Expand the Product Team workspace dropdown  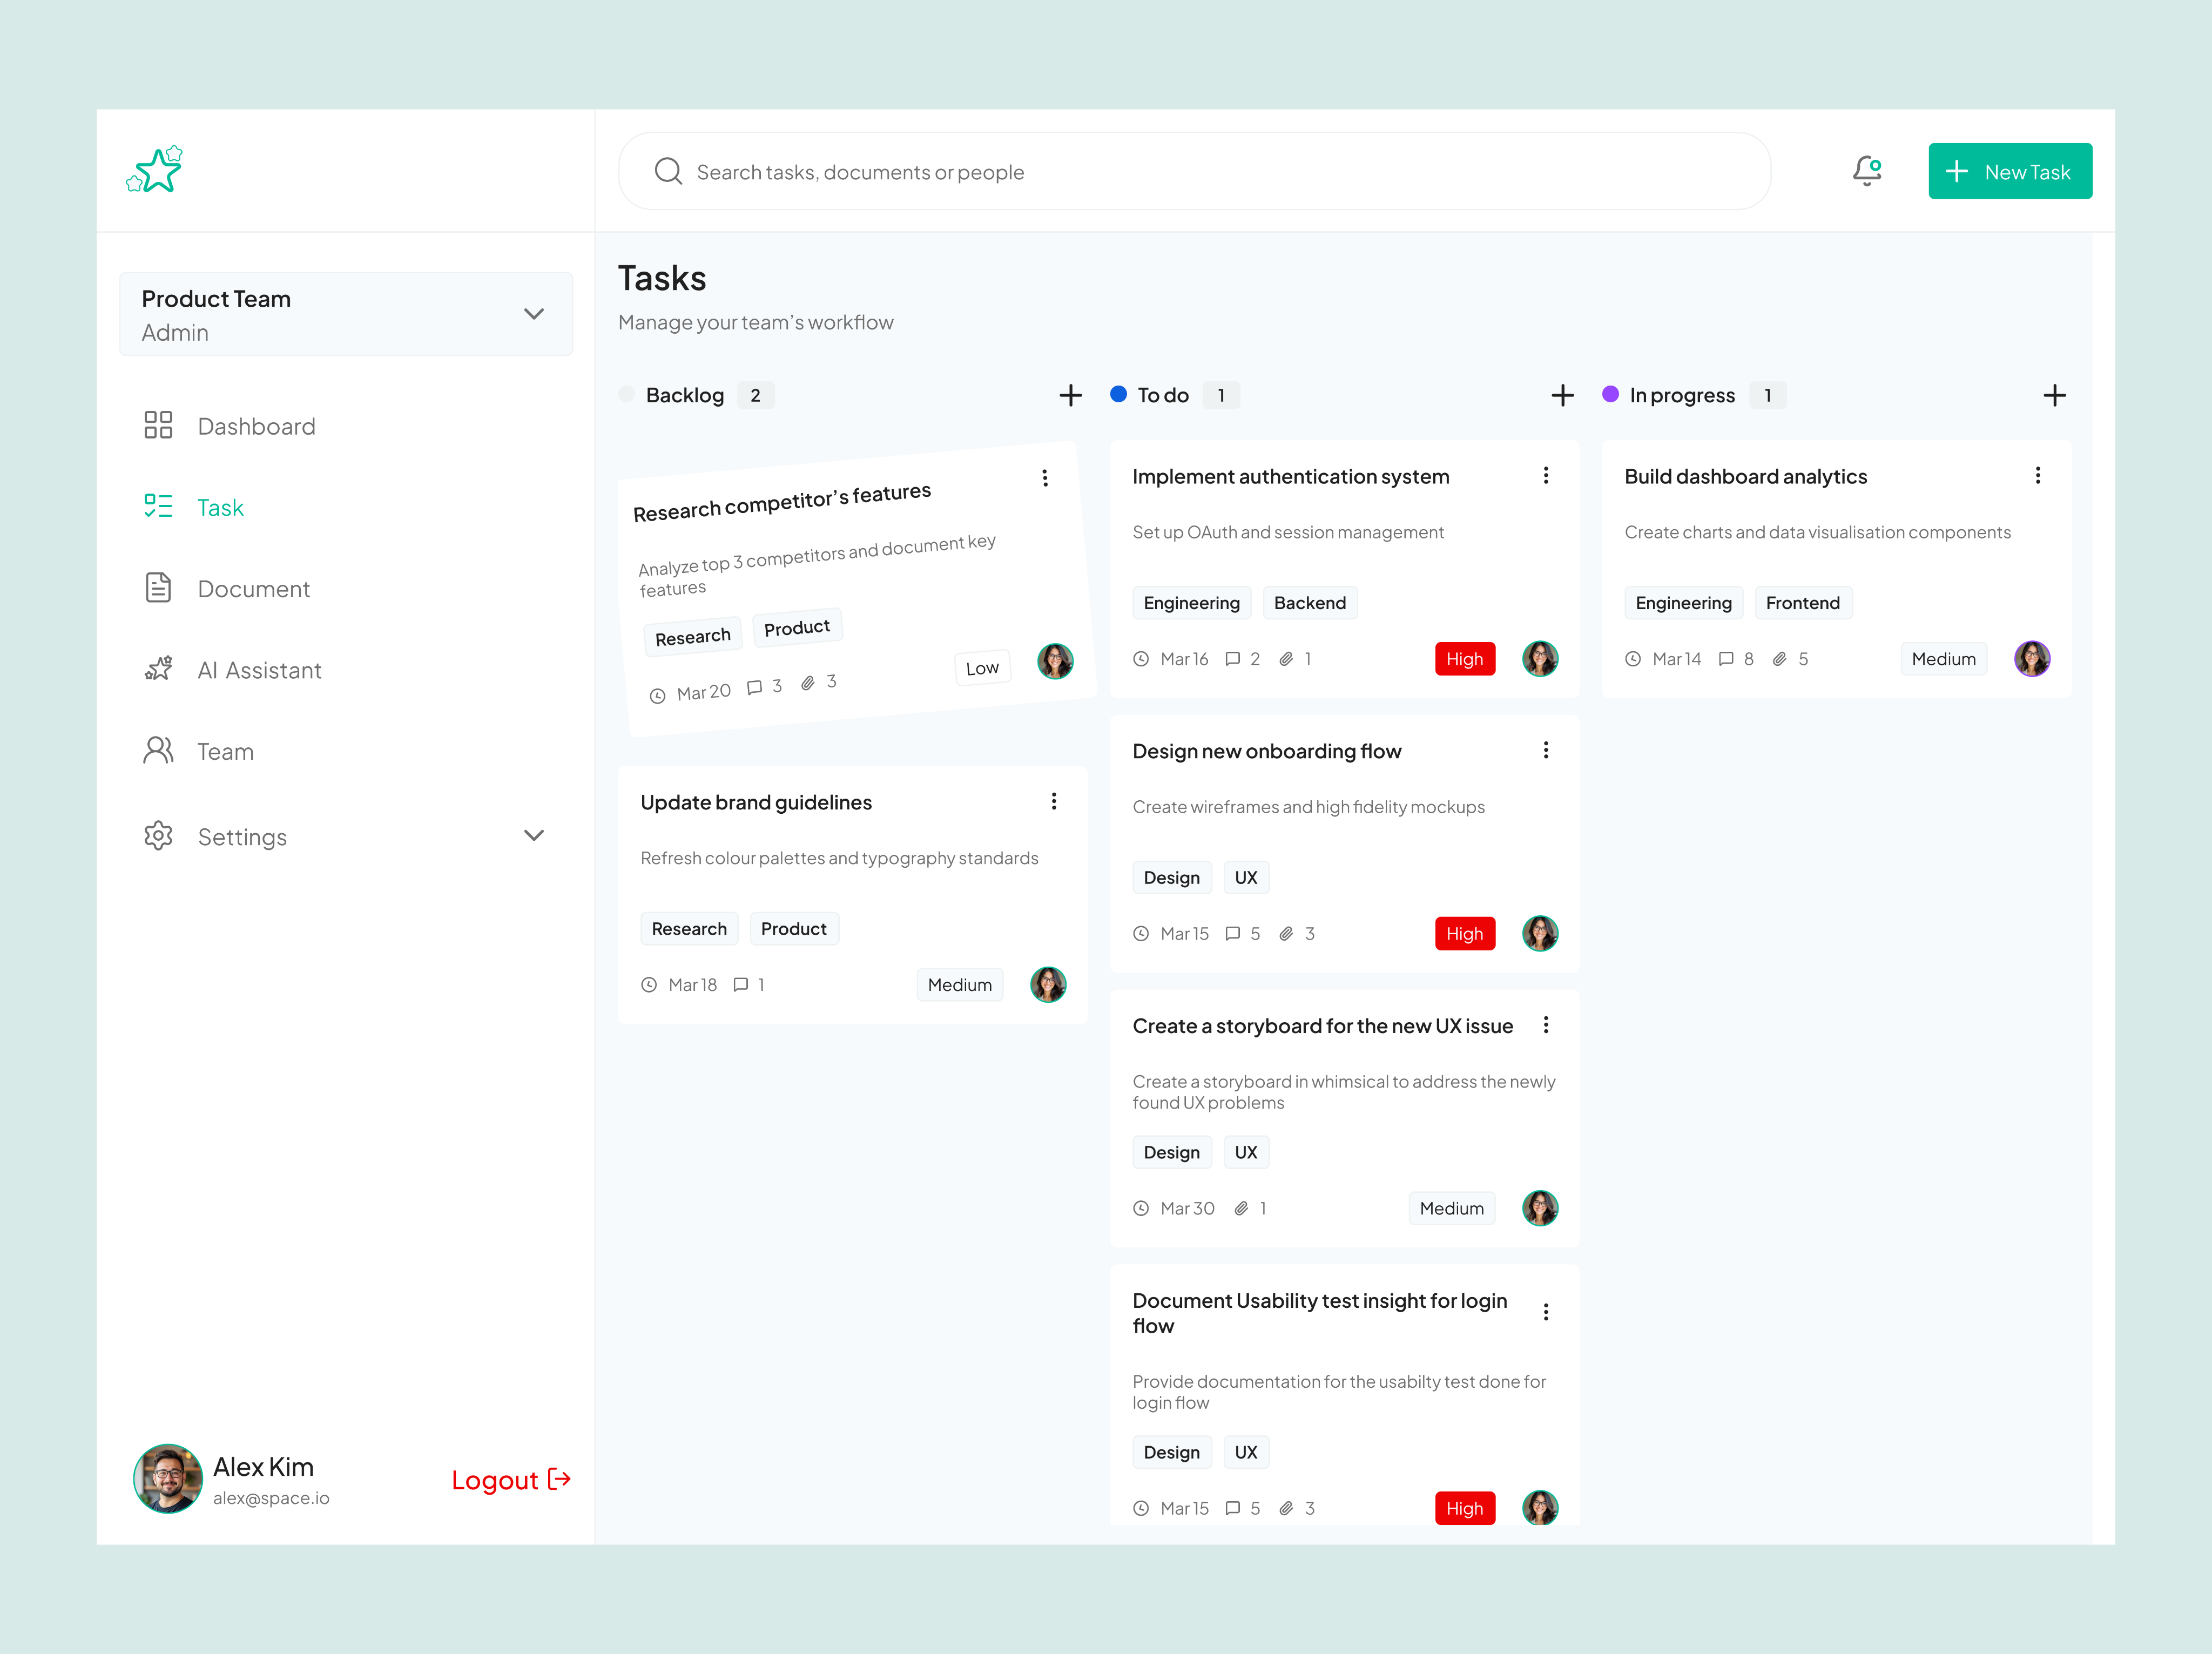(x=534, y=314)
